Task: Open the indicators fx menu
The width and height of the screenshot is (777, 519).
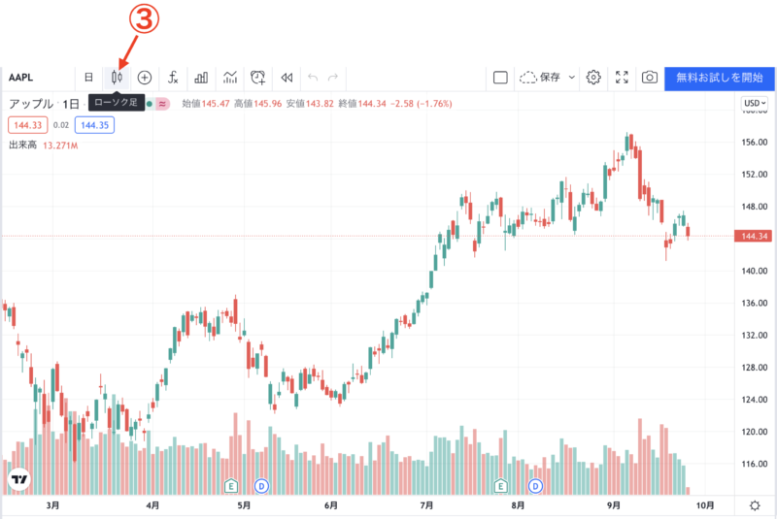Action: point(173,78)
